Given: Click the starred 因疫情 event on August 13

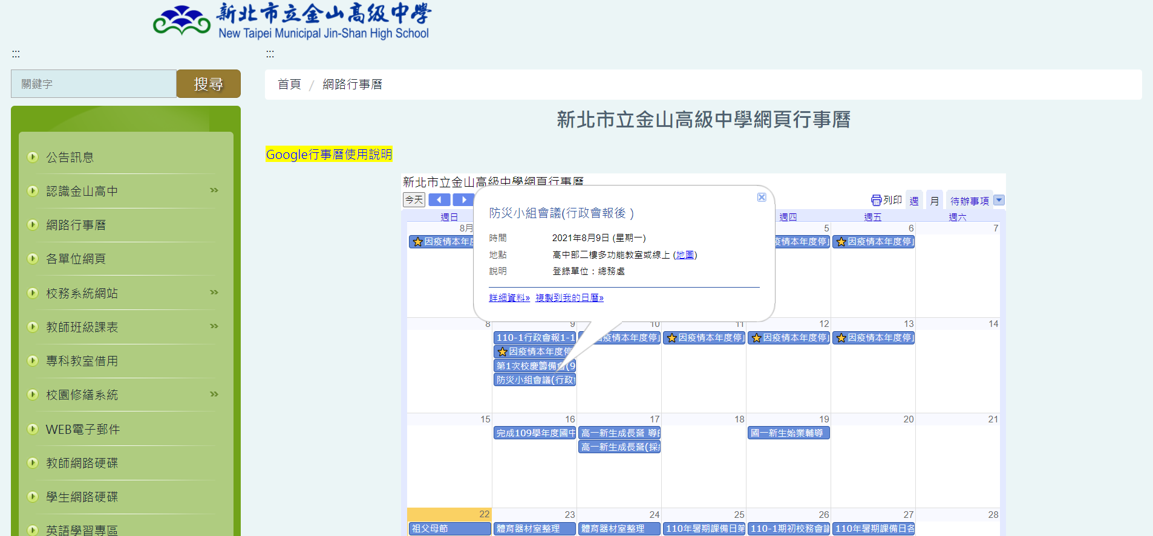Looking at the screenshot, I should point(874,338).
